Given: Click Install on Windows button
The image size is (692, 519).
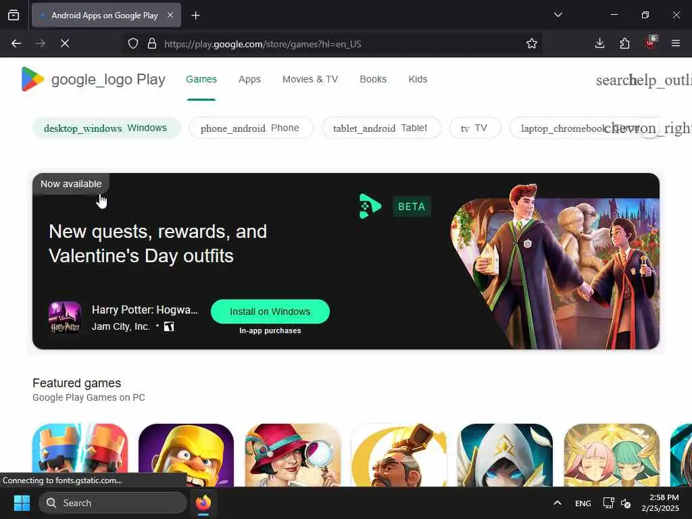Looking at the screenshot, I should click(x=270, y=312).
